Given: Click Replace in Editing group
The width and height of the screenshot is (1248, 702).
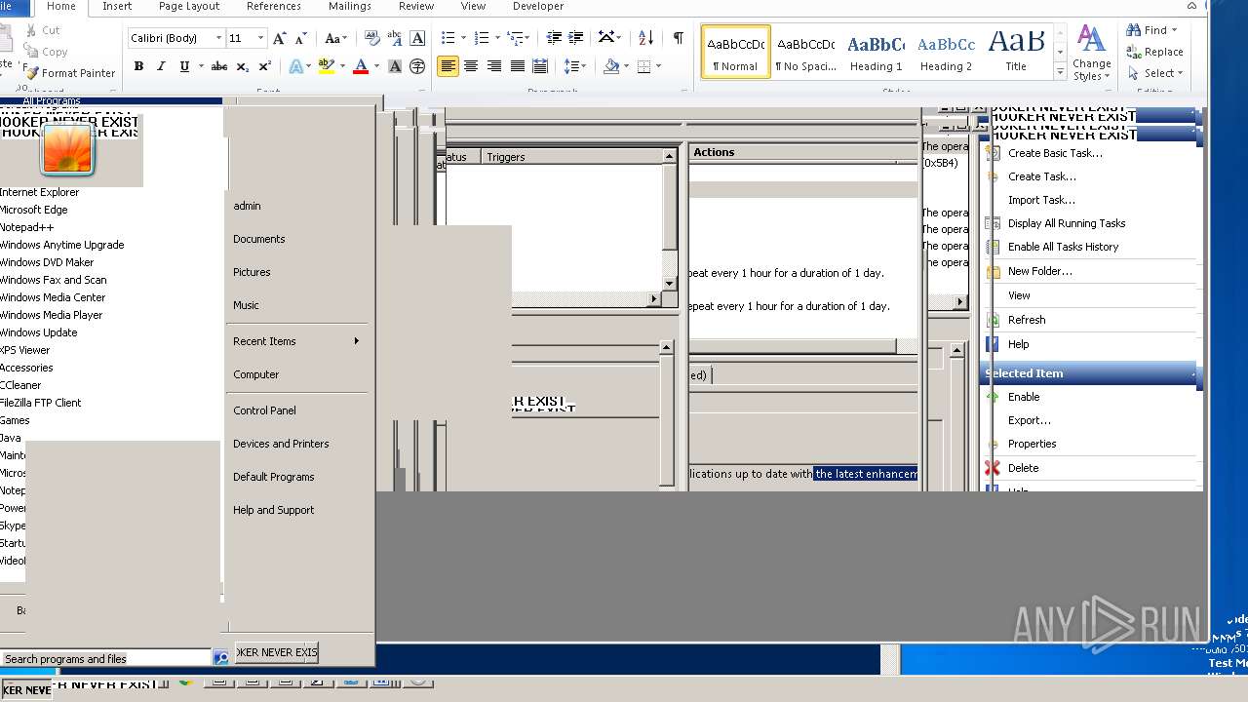Looking at the screenshot, I should 1155,52.
